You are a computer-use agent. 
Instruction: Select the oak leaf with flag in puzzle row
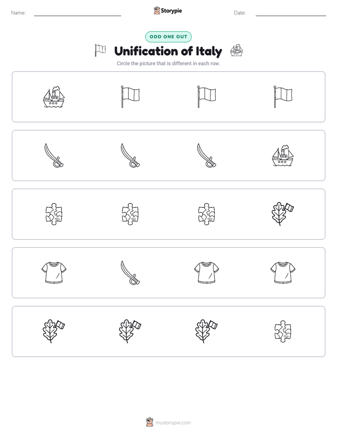tap(283, 214)
